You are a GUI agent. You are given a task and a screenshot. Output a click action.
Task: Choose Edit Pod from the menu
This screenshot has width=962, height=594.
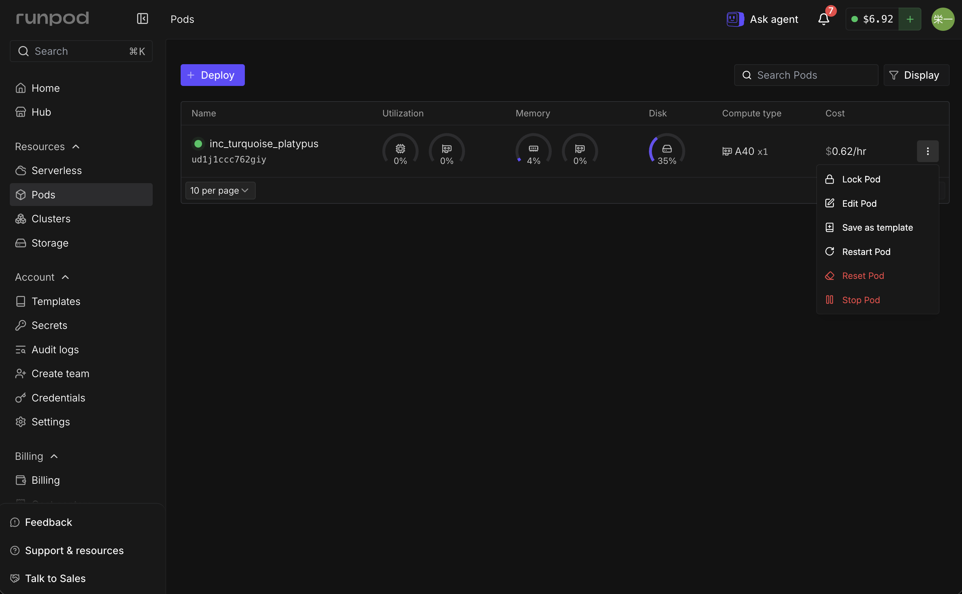877,203
